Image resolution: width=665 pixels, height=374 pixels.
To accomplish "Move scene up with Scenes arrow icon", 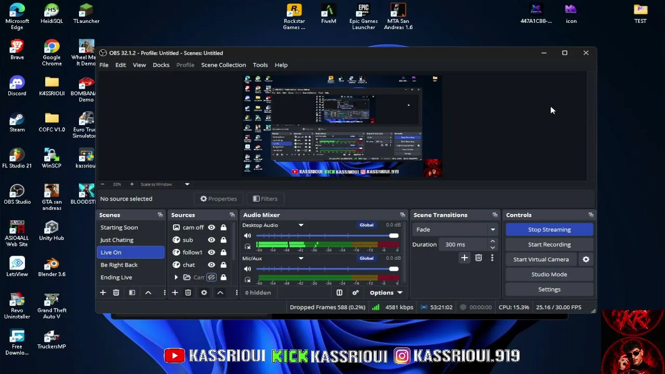I will [x=148, y=292].
